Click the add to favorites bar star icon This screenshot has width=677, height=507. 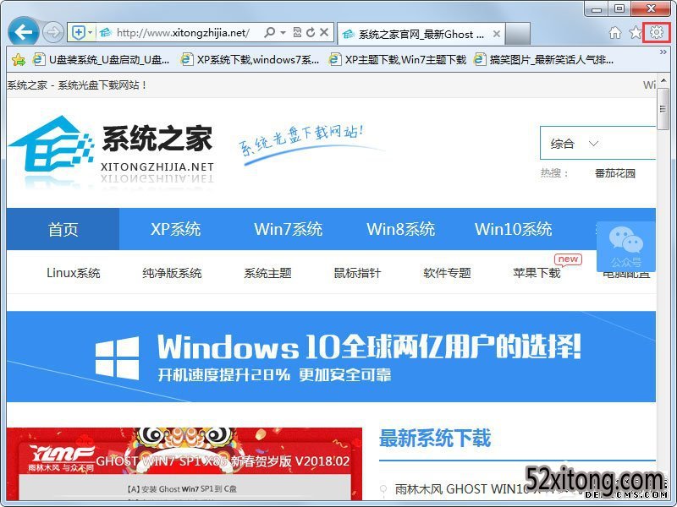coord(18,59)
